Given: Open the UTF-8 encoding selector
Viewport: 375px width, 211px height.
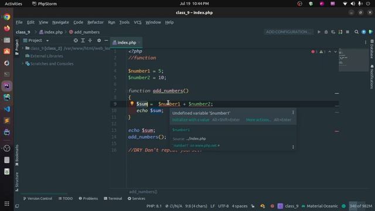Looking at the screenshot, I should point(223,206).
